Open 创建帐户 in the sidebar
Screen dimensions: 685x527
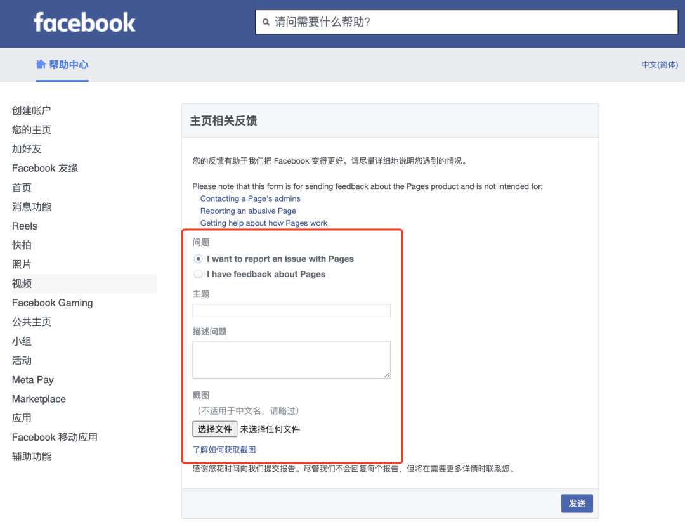32,110
